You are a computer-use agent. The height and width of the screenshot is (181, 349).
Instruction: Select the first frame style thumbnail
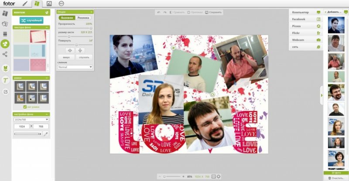pos(20,86)
